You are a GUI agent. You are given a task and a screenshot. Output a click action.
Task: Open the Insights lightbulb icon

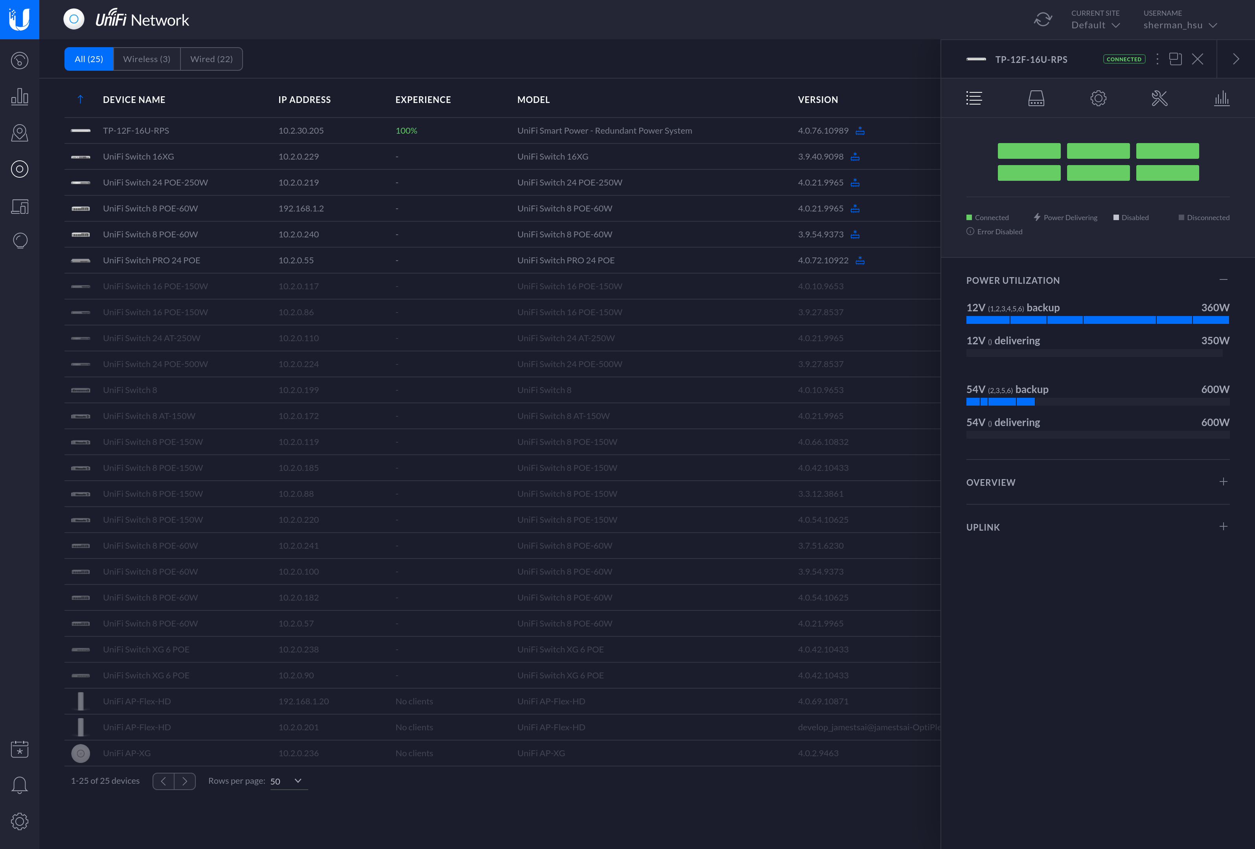tap(19, 241)
